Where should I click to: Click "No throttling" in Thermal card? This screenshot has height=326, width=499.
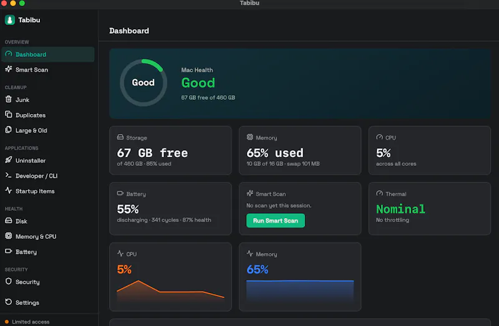[392, 220]
